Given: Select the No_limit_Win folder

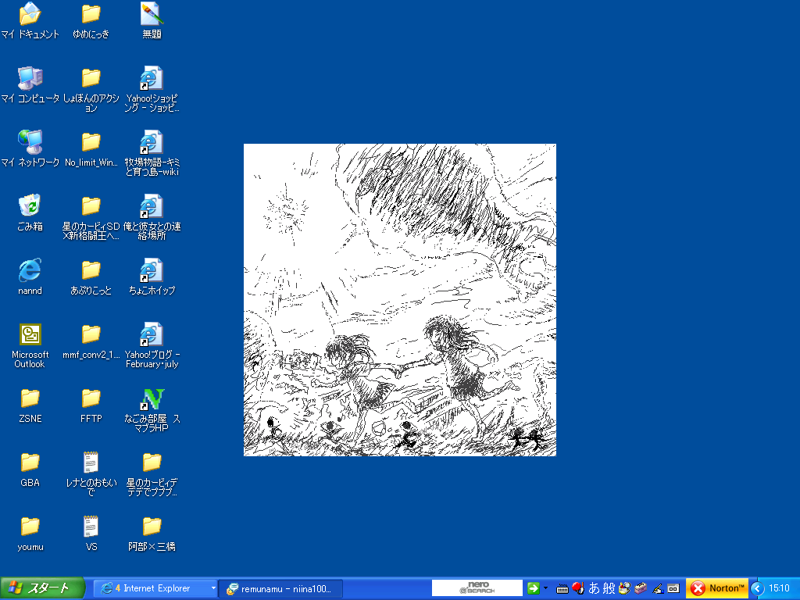Looking at the screenshot, I should click(91, 149).
